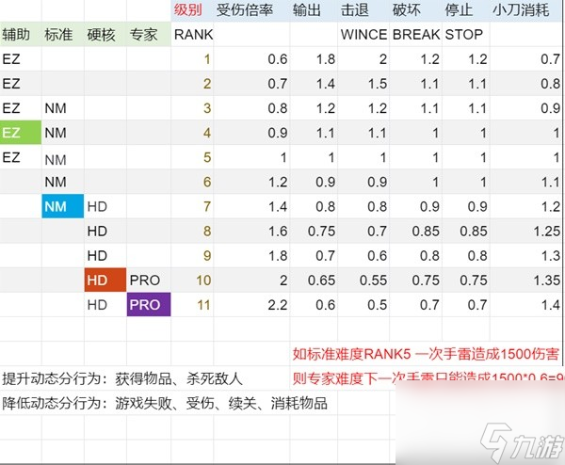
Task: Select rank number 9 cell
Action: (x=192, y=255)
